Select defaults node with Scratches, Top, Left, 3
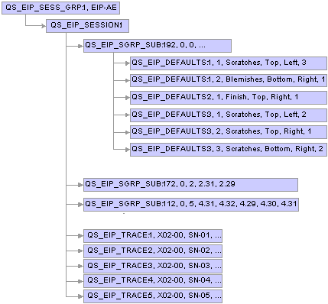Viewport: 328px width, 304px height. (x=229, y=63)
